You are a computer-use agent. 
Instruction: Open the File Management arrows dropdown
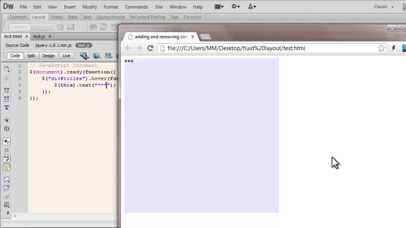pos(108,56)
